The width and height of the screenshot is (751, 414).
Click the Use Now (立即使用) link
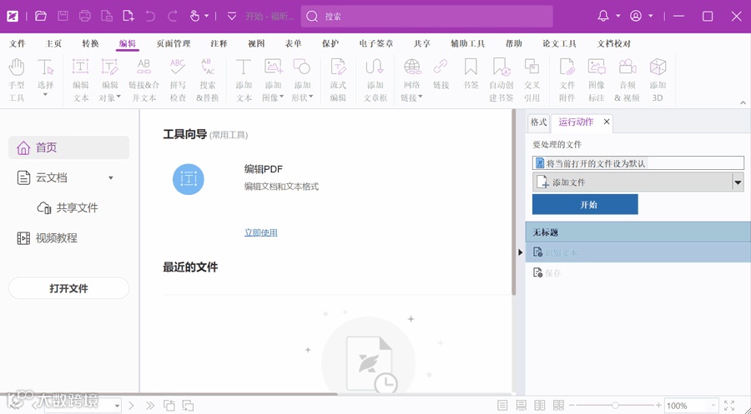click(261, 232)
